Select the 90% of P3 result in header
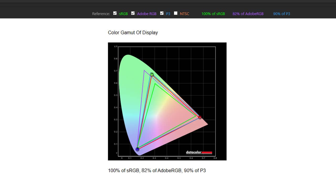336x189 pixels. tap(281, 14)
